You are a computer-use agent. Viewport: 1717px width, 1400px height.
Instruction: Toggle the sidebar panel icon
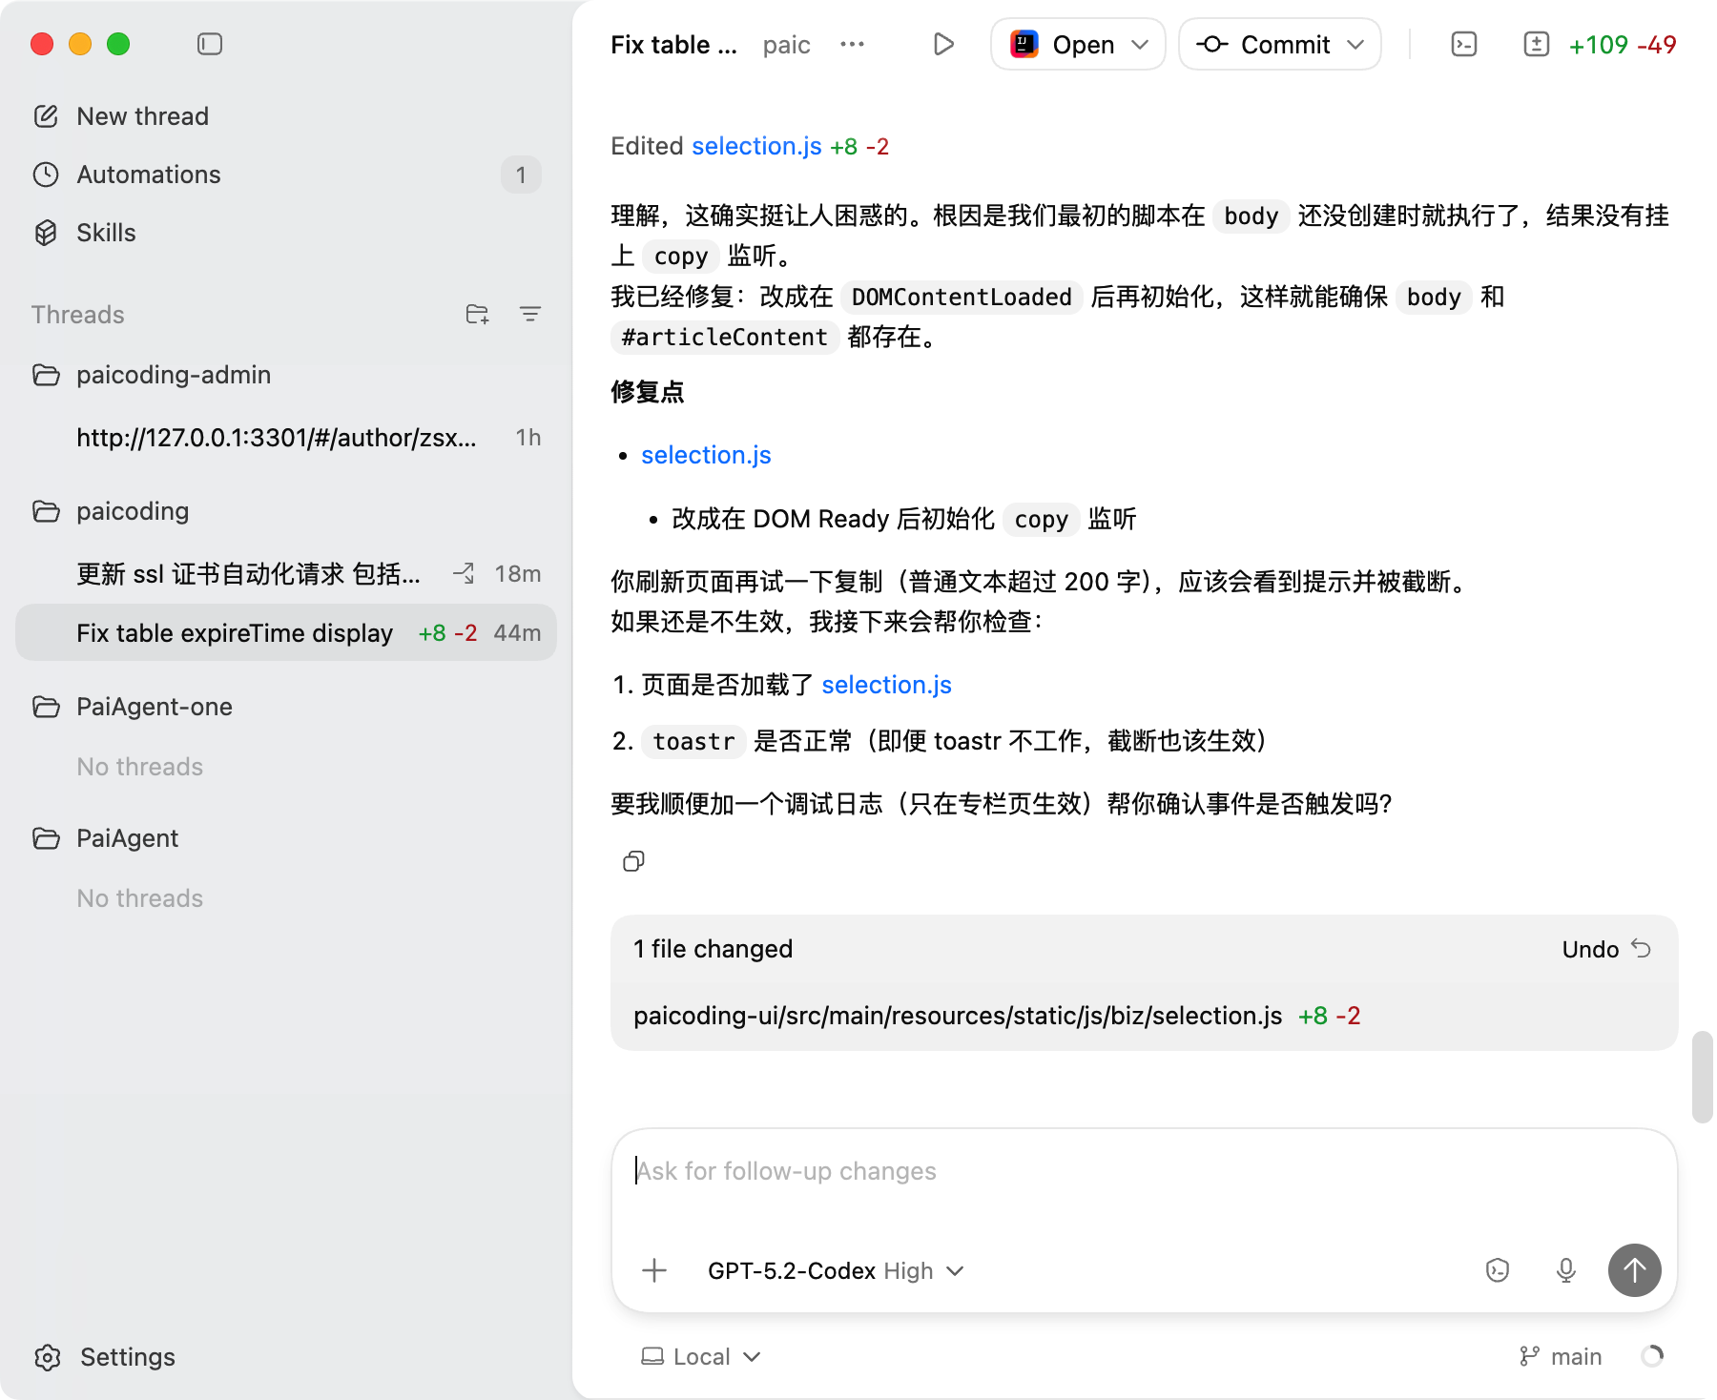[210, 44]
